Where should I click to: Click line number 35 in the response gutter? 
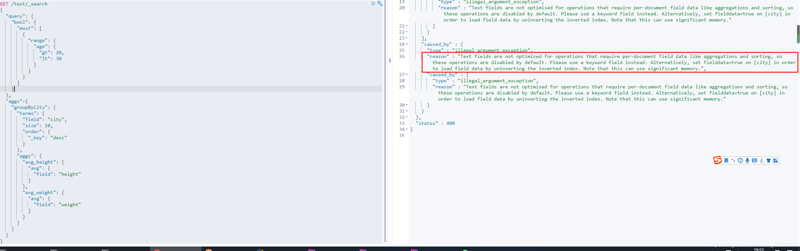(402, 135)
